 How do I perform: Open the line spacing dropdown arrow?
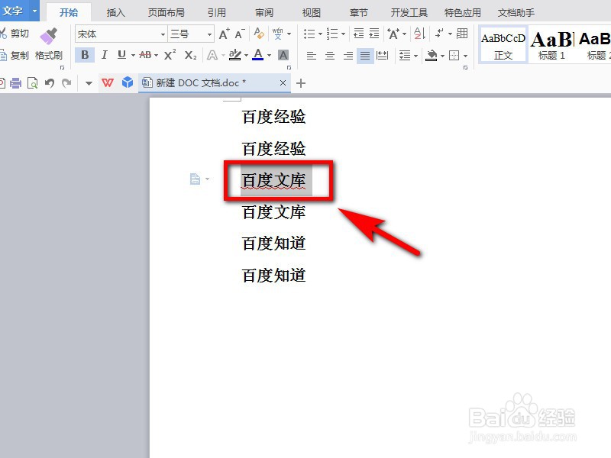coord(415,56)
